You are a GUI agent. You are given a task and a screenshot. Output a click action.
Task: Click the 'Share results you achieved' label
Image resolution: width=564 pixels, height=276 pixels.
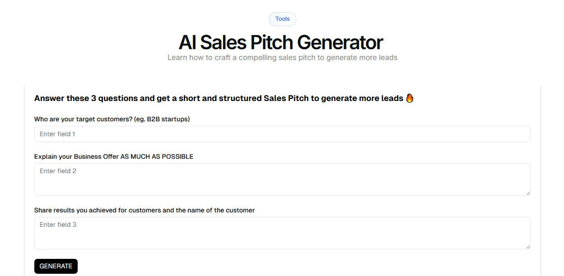click(144, 210)
